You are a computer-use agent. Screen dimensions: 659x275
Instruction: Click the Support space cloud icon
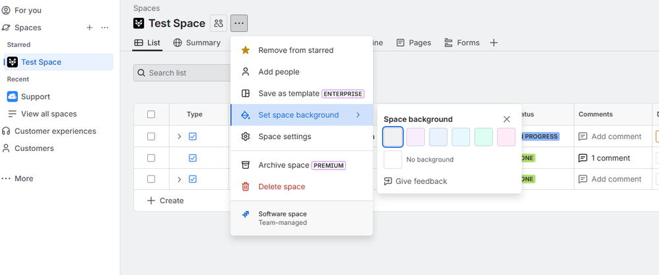click(12, 96)
